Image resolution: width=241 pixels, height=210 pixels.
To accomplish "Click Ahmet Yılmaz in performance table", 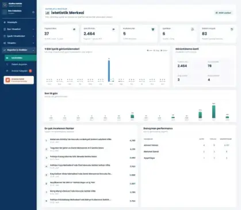I will pyautogui.click(x=151, y=146).
